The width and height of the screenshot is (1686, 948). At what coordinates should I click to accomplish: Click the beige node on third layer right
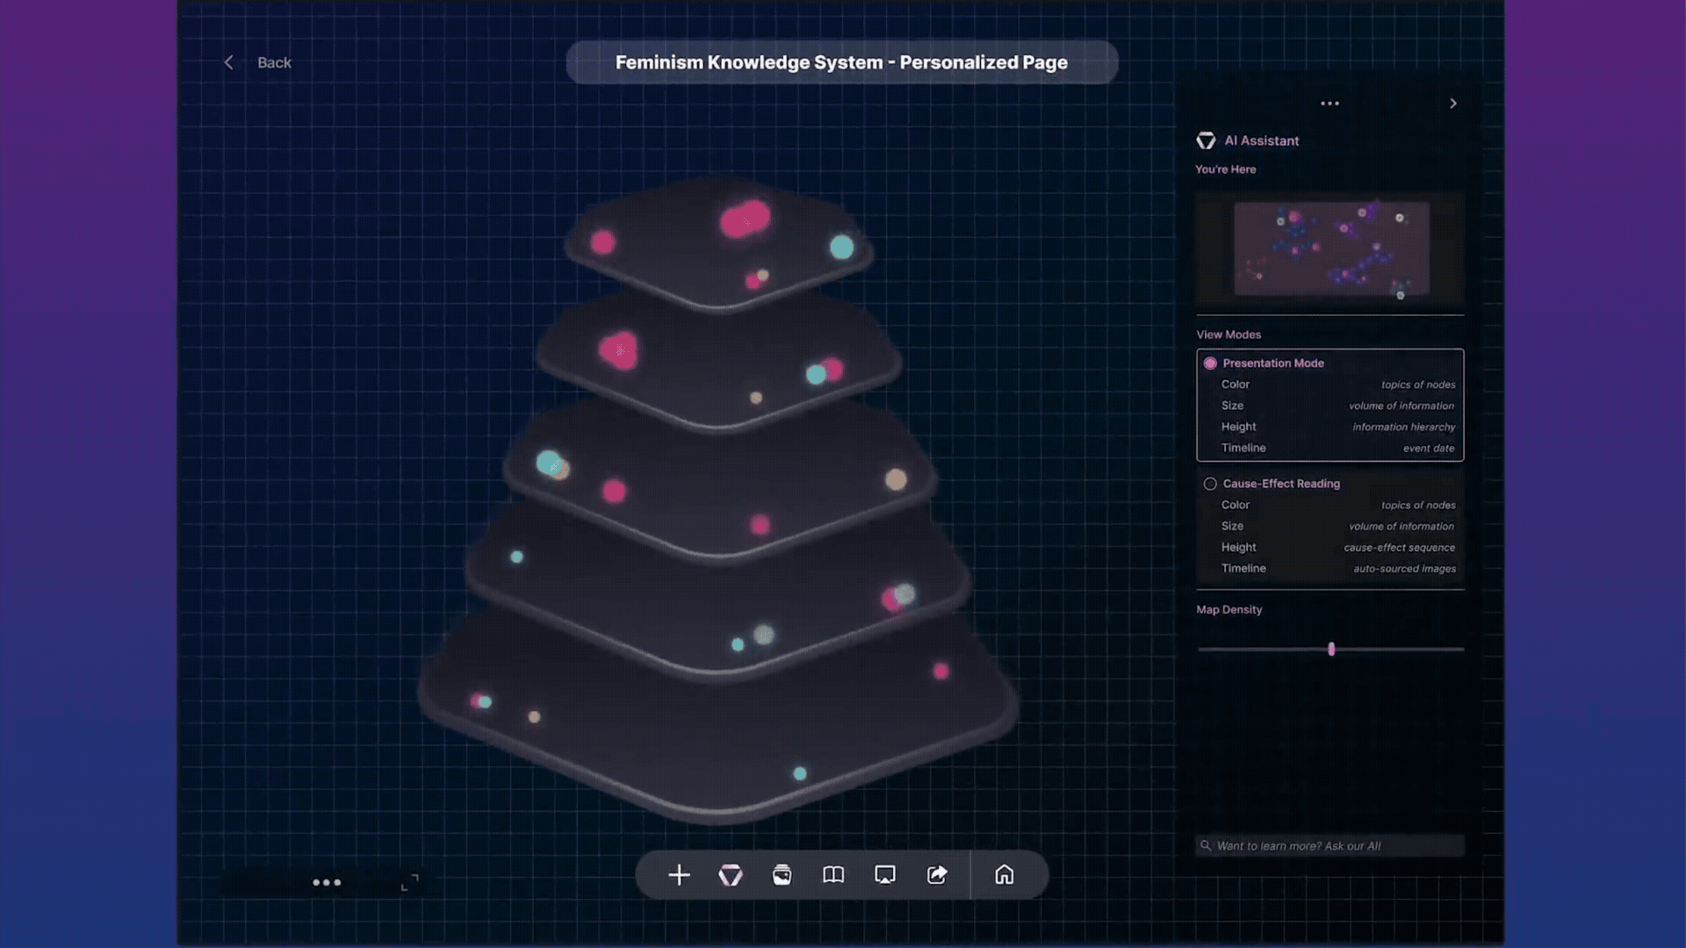895,479
